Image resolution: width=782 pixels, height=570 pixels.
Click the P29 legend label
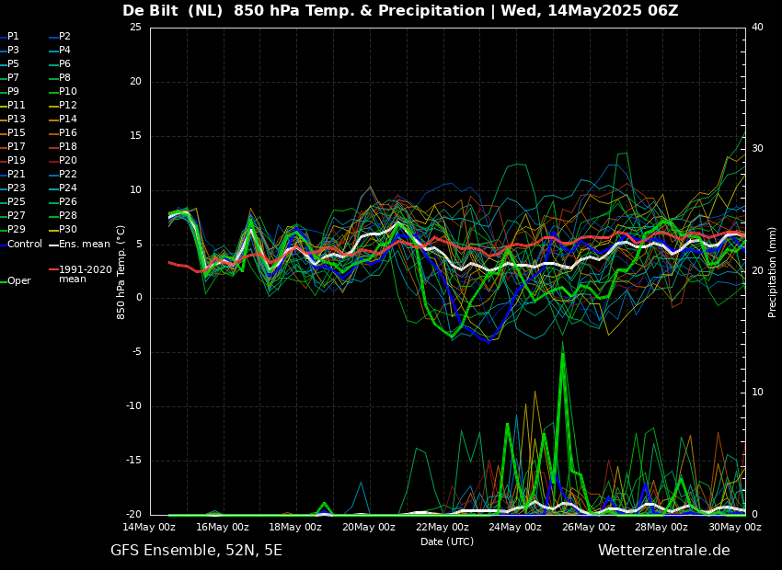click(16, 230)
